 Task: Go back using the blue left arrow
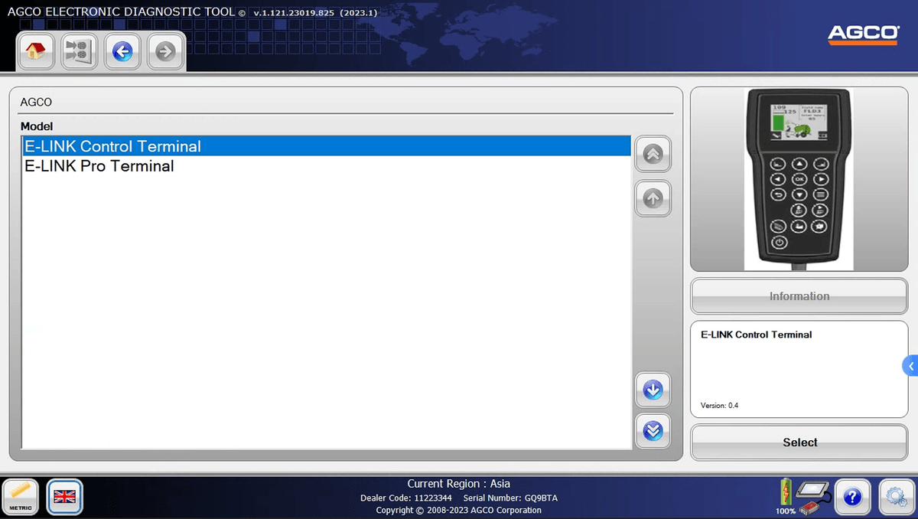tap(122, 51)
